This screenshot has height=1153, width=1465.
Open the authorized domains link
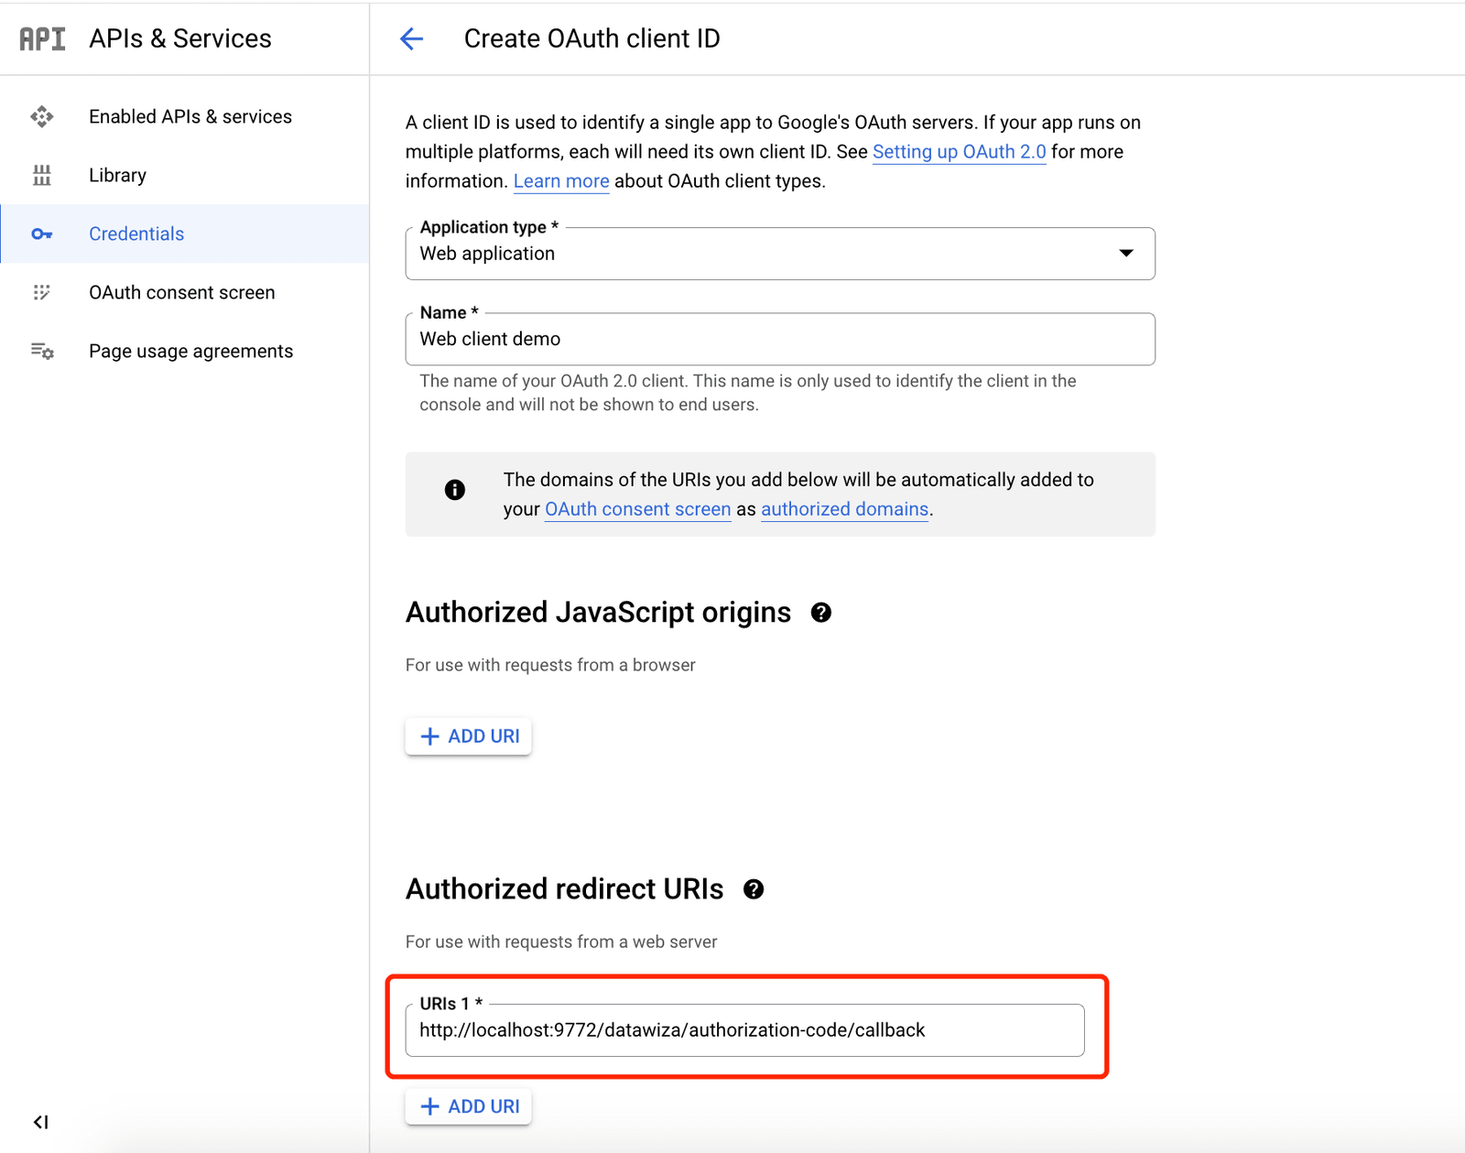point(844,509)
